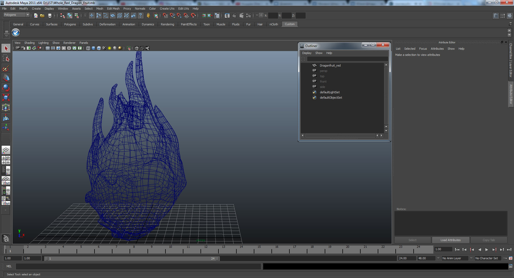The width and height of the screenshot is (514, 278).
Task: Switch to the Rendering shelf tab
Action: point(167,24)
